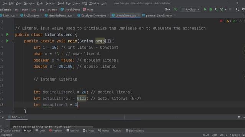Image resolution: width=245 pixels, height=137 pixels.
Task: Open the File menu
Action: pos(4,3)
